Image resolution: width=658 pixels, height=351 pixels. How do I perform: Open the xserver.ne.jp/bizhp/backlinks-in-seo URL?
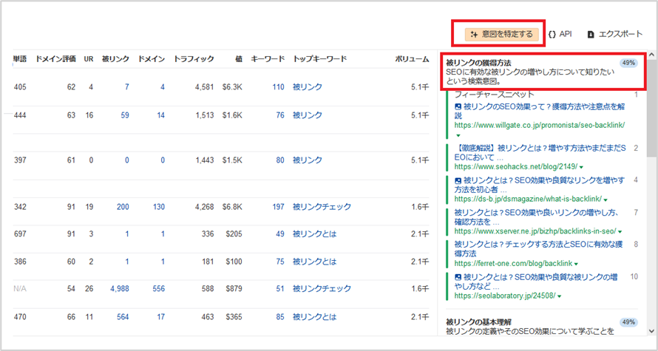point(535,231)
